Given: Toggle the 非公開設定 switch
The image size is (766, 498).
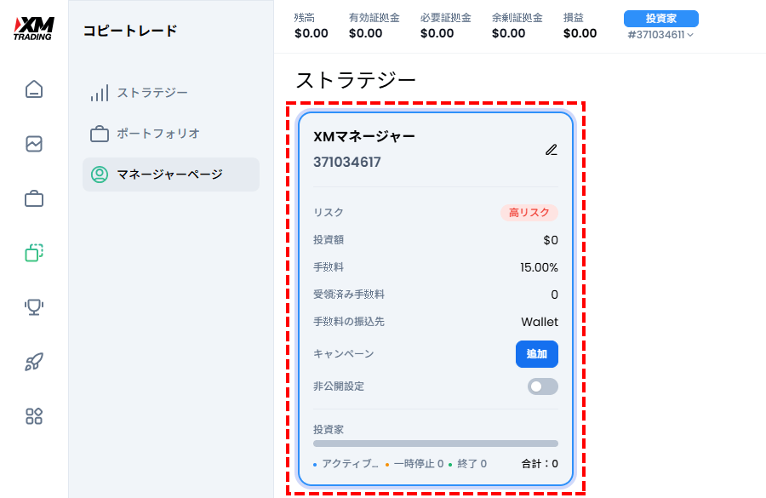Looking at the screenshot, I should click(x=543, y=386).
